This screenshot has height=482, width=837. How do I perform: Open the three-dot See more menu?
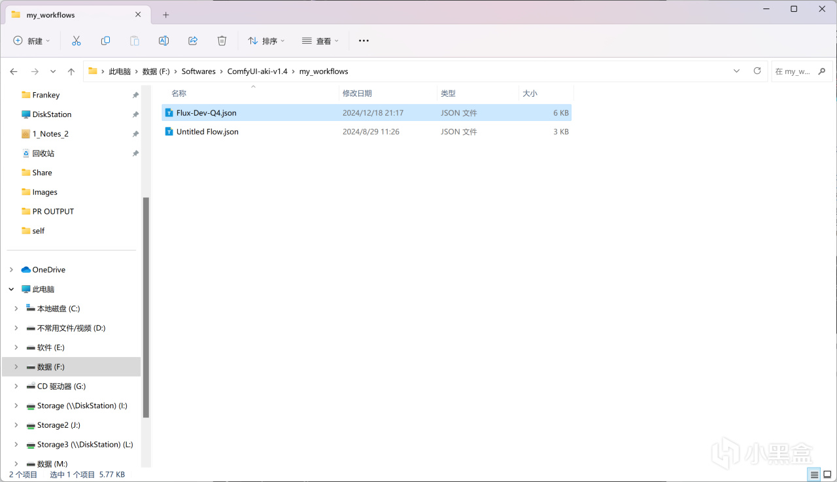[x=364, y=41]
